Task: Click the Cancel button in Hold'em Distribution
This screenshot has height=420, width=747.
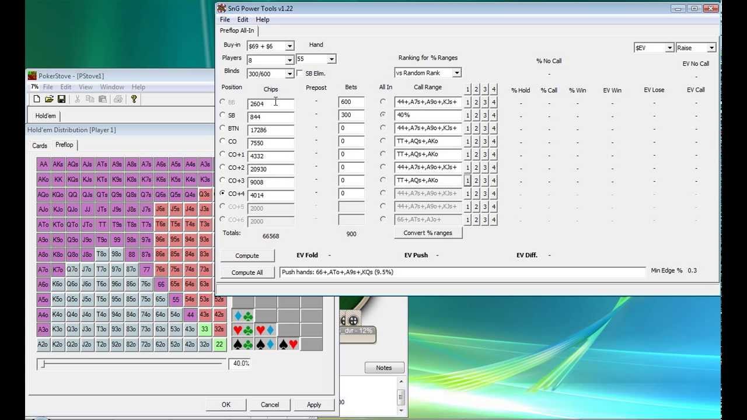Action: (x=270, y=405)
